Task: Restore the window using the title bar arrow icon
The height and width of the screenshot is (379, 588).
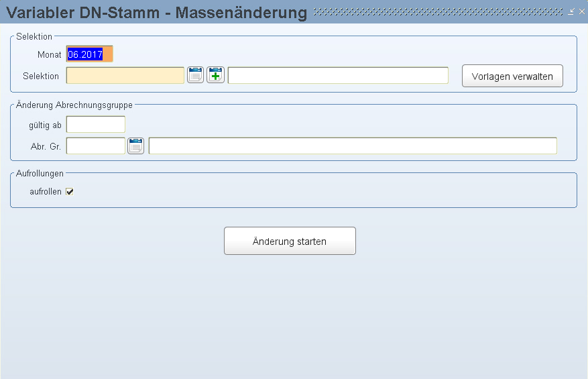Action: [571, 11]
